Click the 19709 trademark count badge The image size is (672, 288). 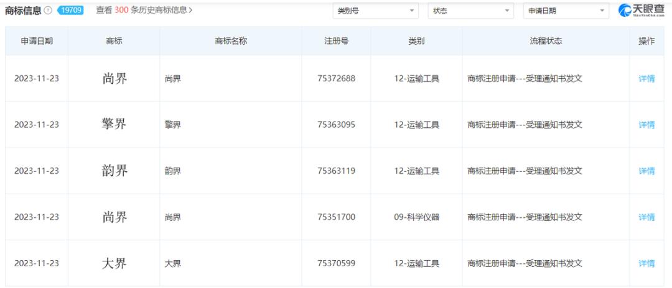coord(70,11)
